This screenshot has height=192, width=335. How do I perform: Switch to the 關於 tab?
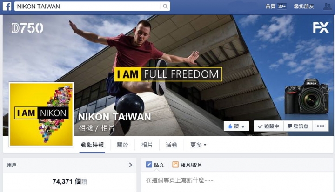click(x=122, y=145)
